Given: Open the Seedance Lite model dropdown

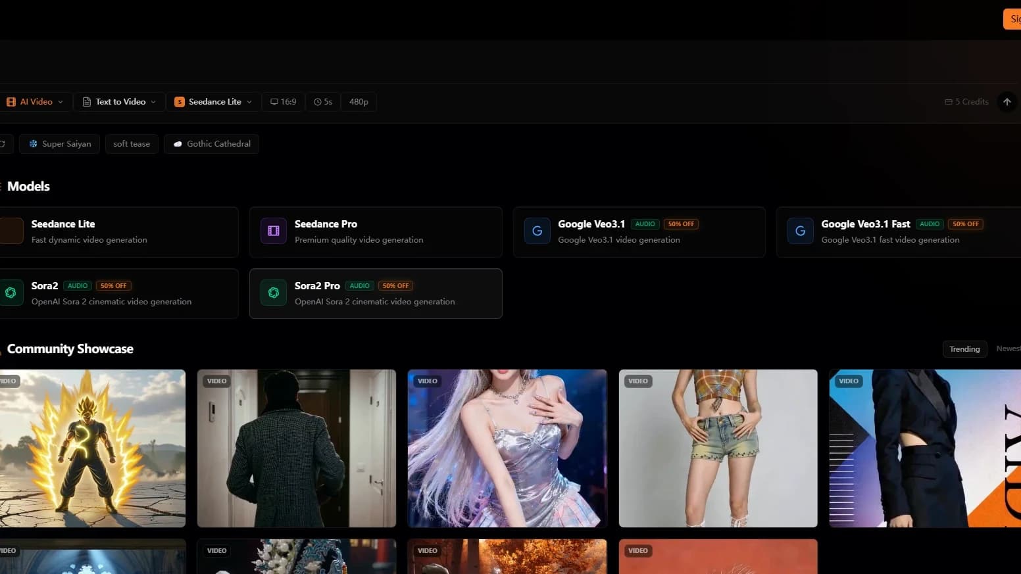Looking at the screenshot, I should point(249,101).
